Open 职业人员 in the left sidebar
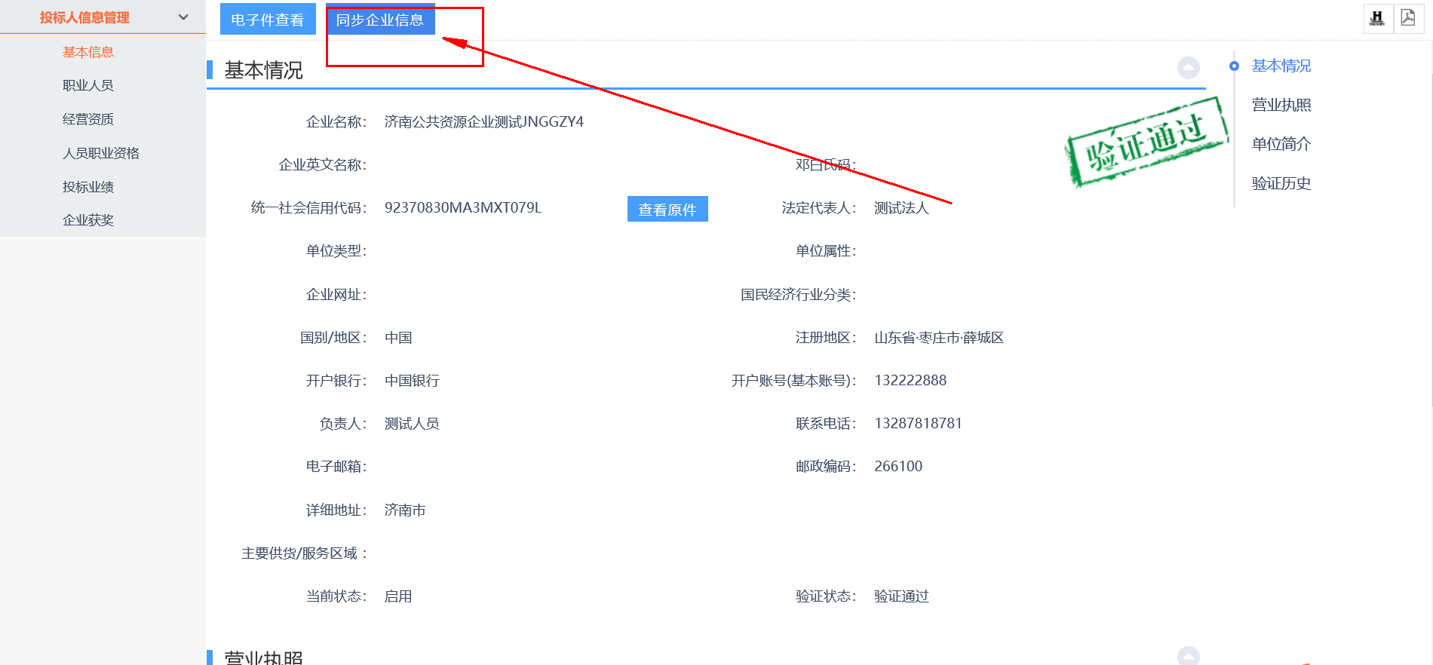Viewport: 1433px width, 665px height. 88,85
